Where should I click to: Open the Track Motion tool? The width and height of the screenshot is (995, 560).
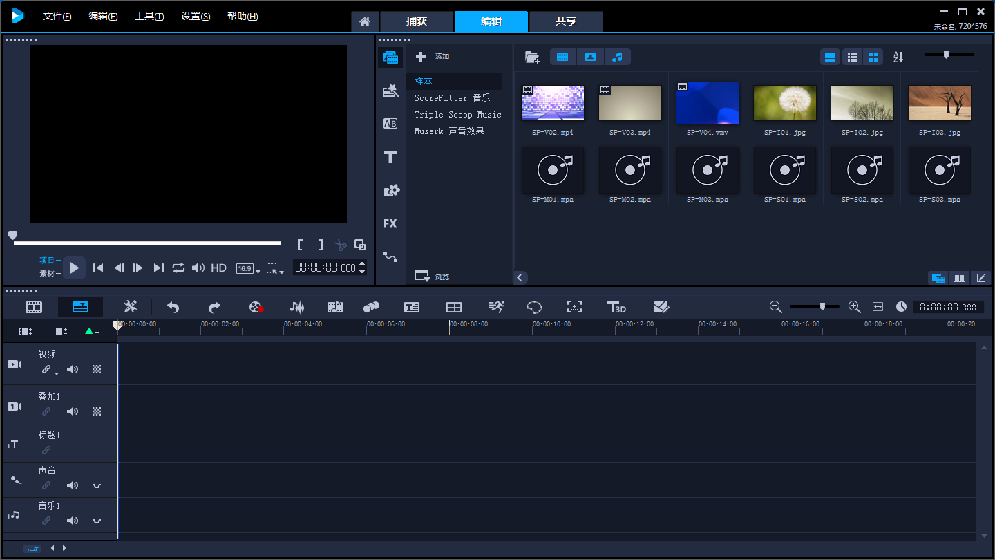coord(371,307)
